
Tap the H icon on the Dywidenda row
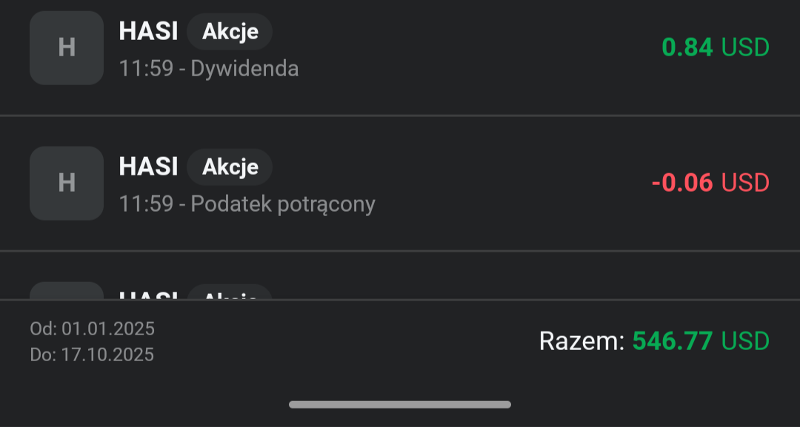tap(67, 47)
